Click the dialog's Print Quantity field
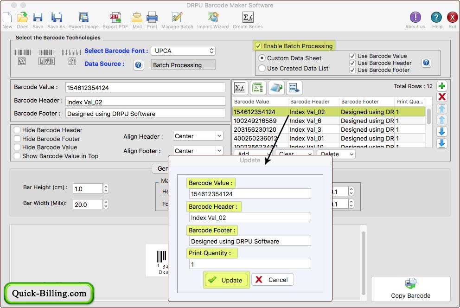 (x=250, y=264)
